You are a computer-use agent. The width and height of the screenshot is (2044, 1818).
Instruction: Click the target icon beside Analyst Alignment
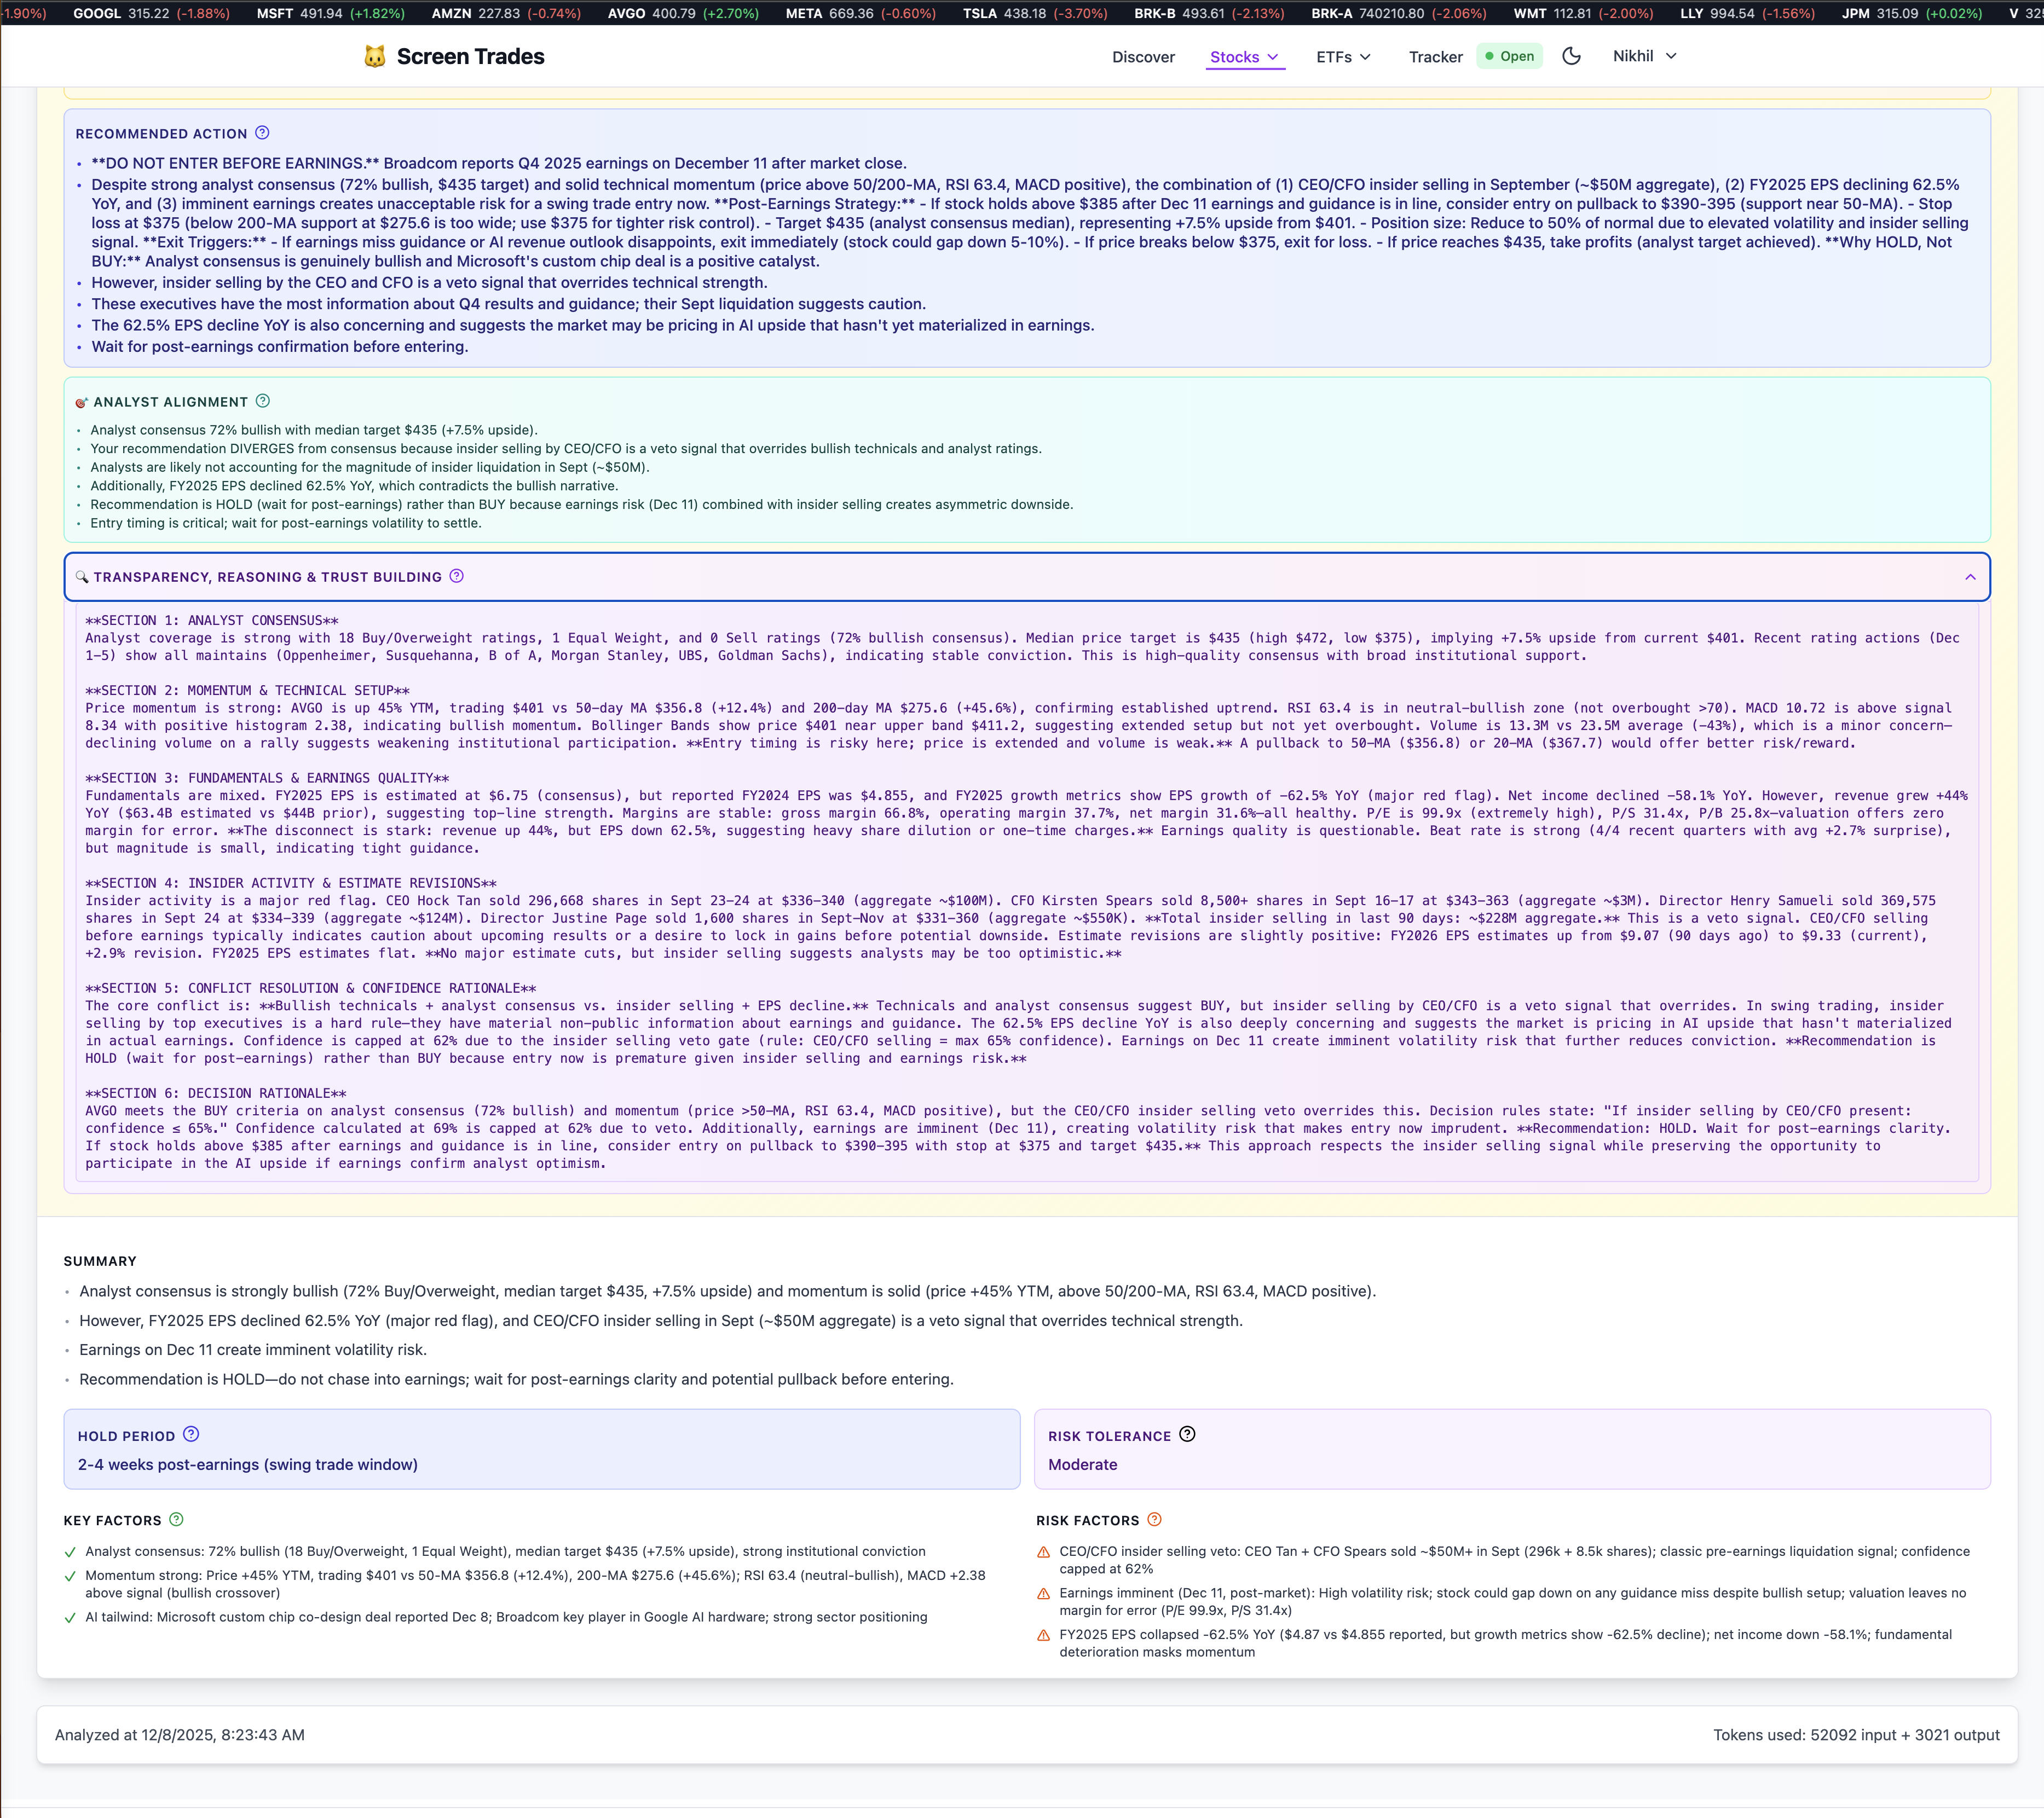82,402
